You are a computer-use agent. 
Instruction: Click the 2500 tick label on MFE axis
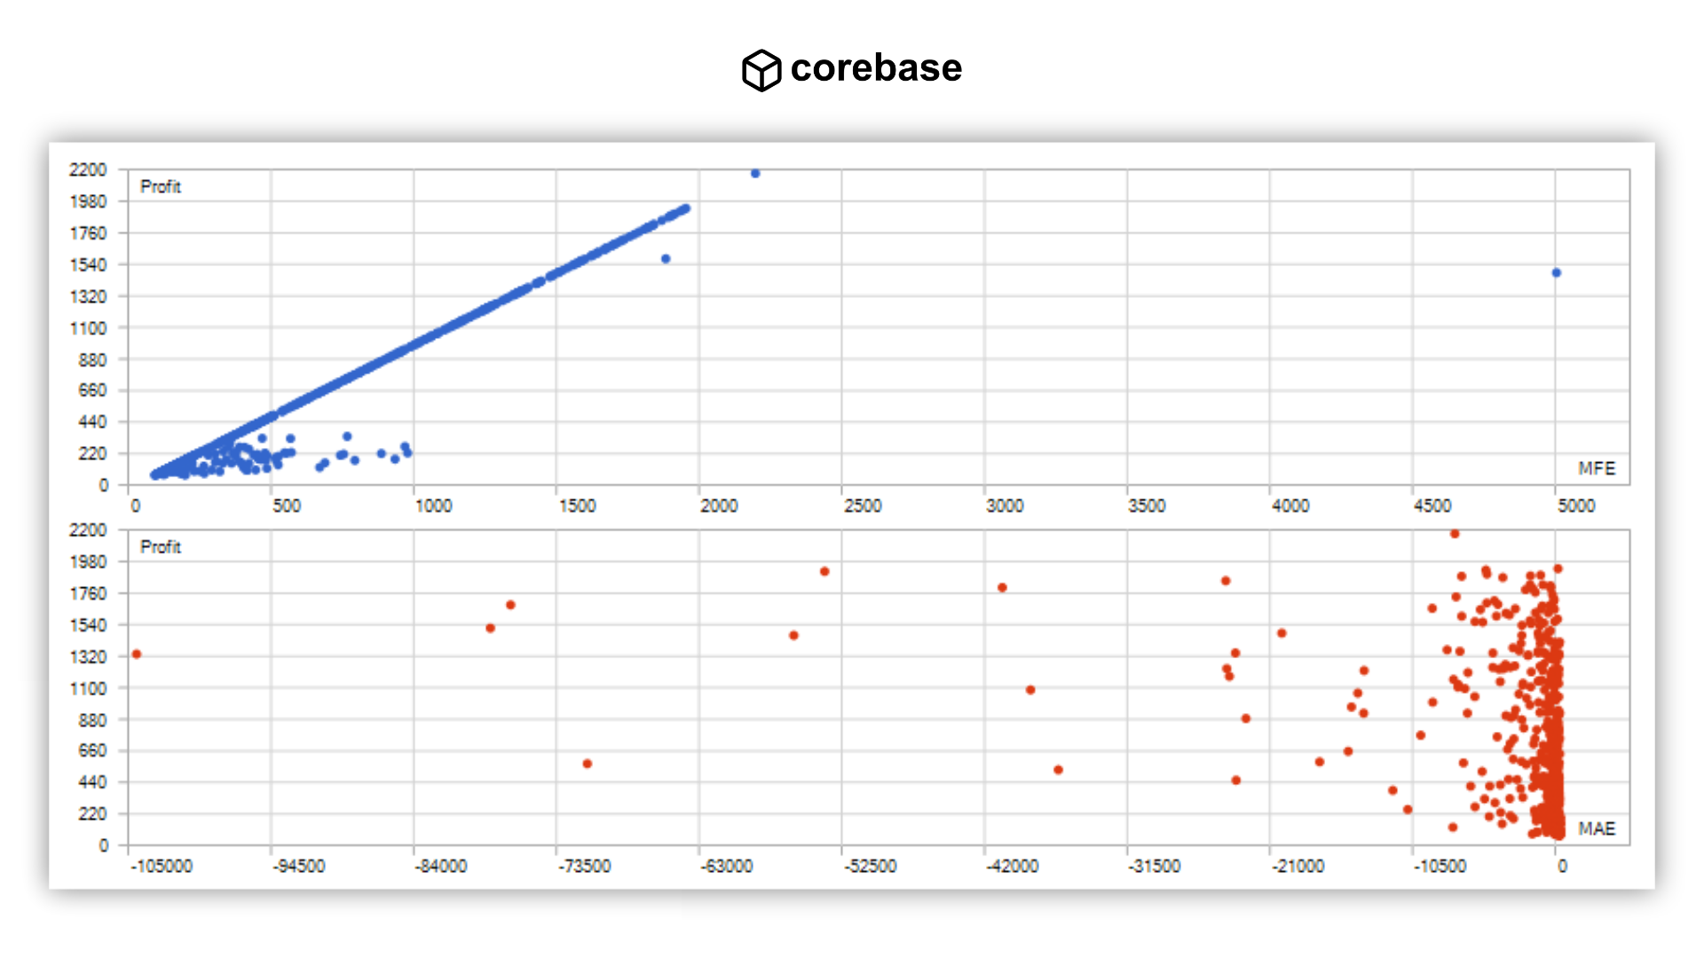(862, 506)
